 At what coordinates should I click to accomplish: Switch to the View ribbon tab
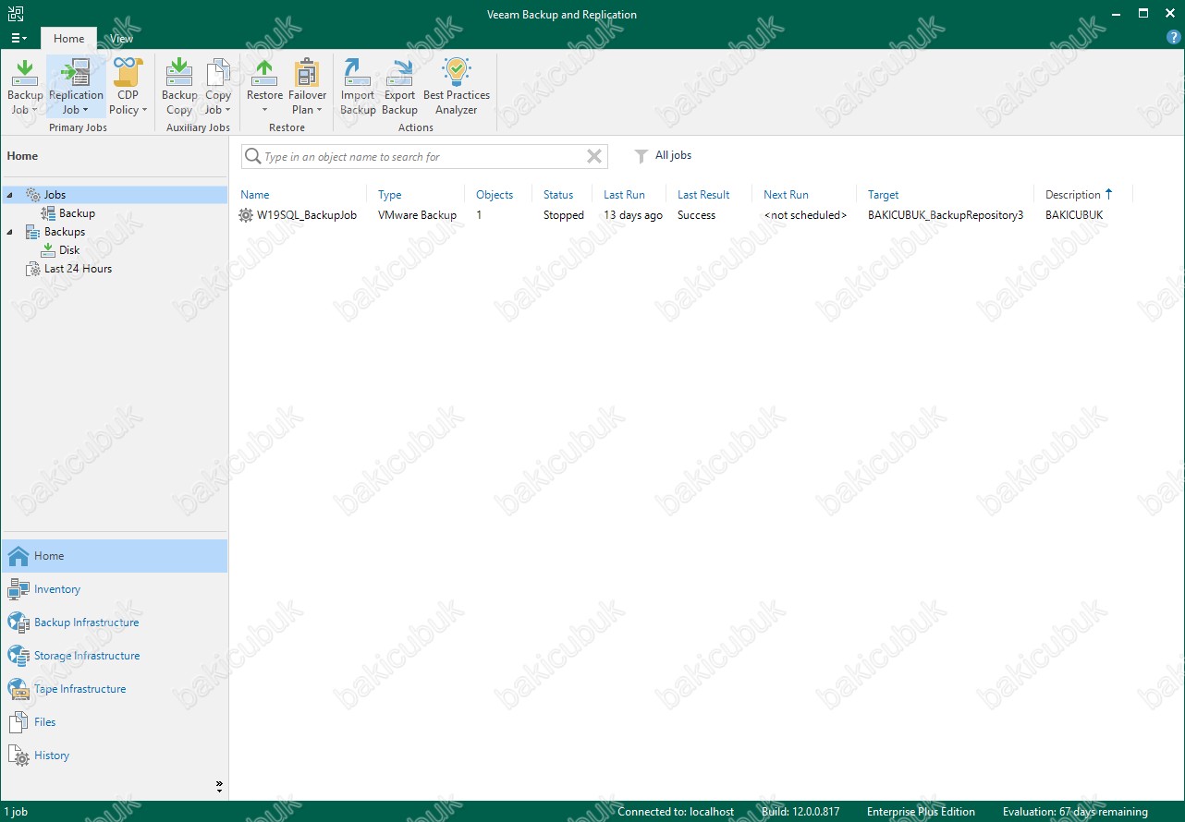(121, 39)
